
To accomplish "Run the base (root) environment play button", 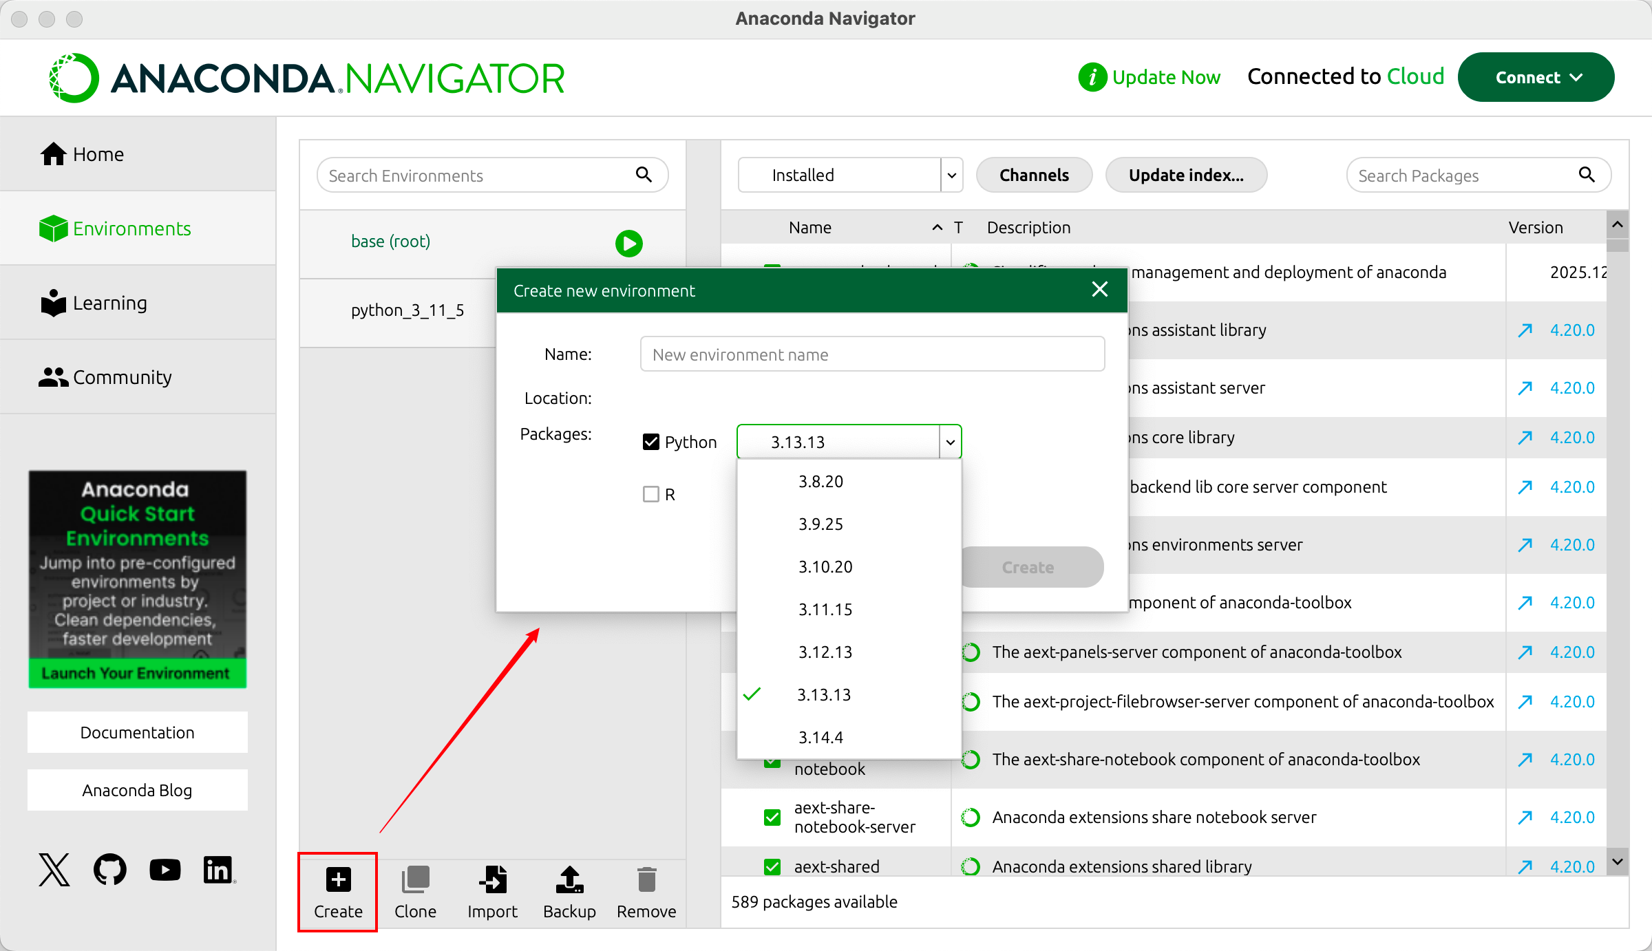I will pyautogui.click(x=628, y=243).
